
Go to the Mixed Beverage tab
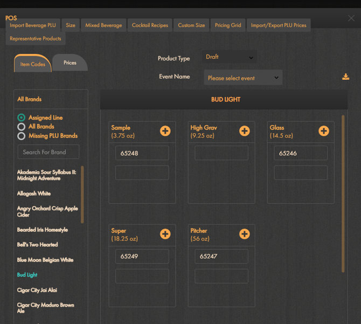[x=103, y=25]
